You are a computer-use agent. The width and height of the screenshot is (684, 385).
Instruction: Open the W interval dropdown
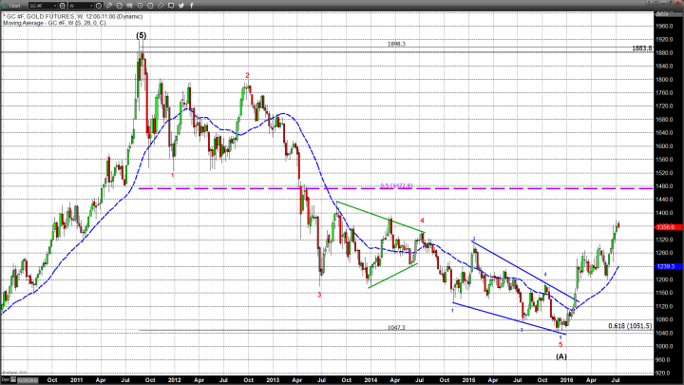[x=81, y=6]
